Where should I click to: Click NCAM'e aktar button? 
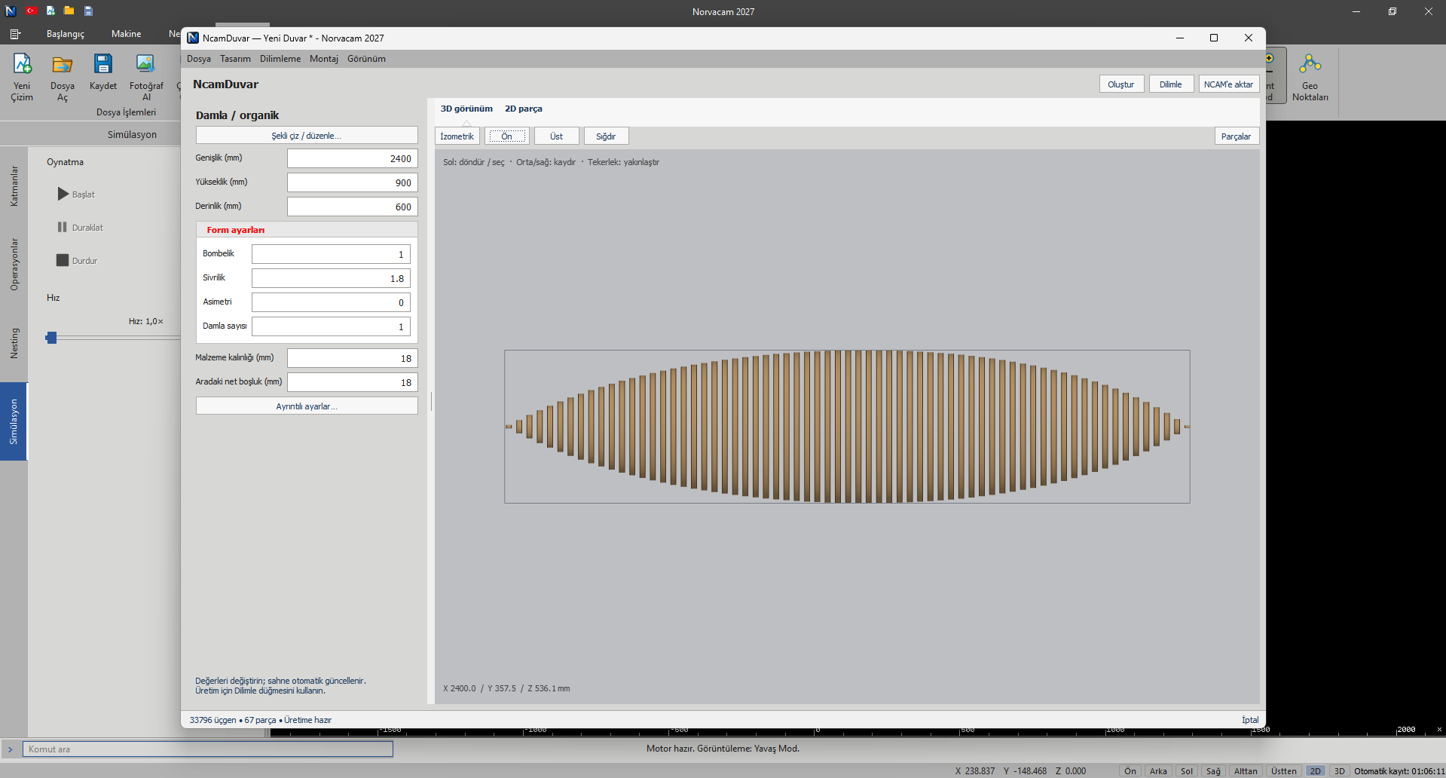[x=1229, y=84]
